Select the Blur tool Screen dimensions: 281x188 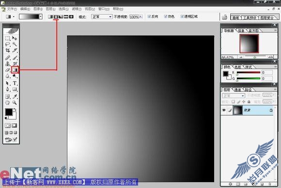coord(7,76)
